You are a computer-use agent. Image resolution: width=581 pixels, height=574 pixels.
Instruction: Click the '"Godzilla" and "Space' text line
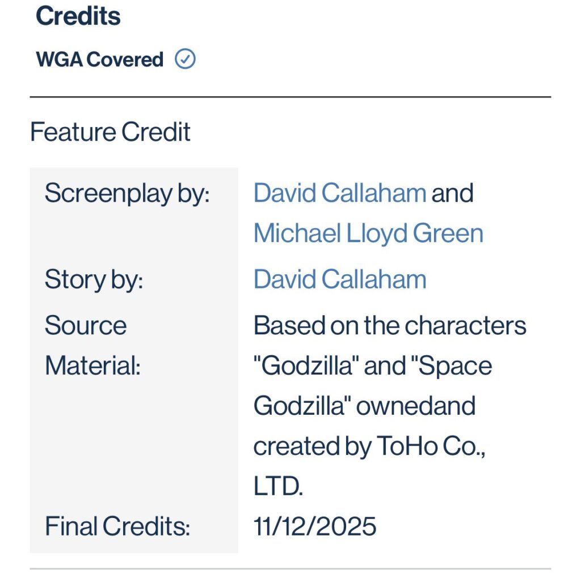pyautogui.click(x=372, y=365)
